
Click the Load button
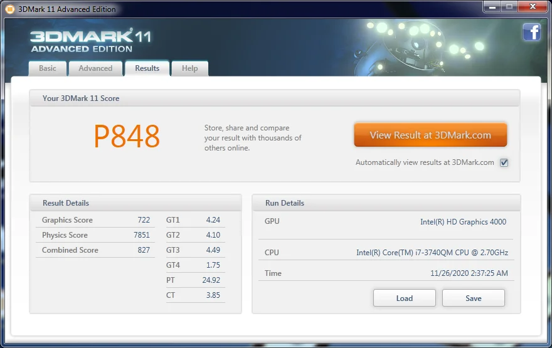tap(405, 298)
